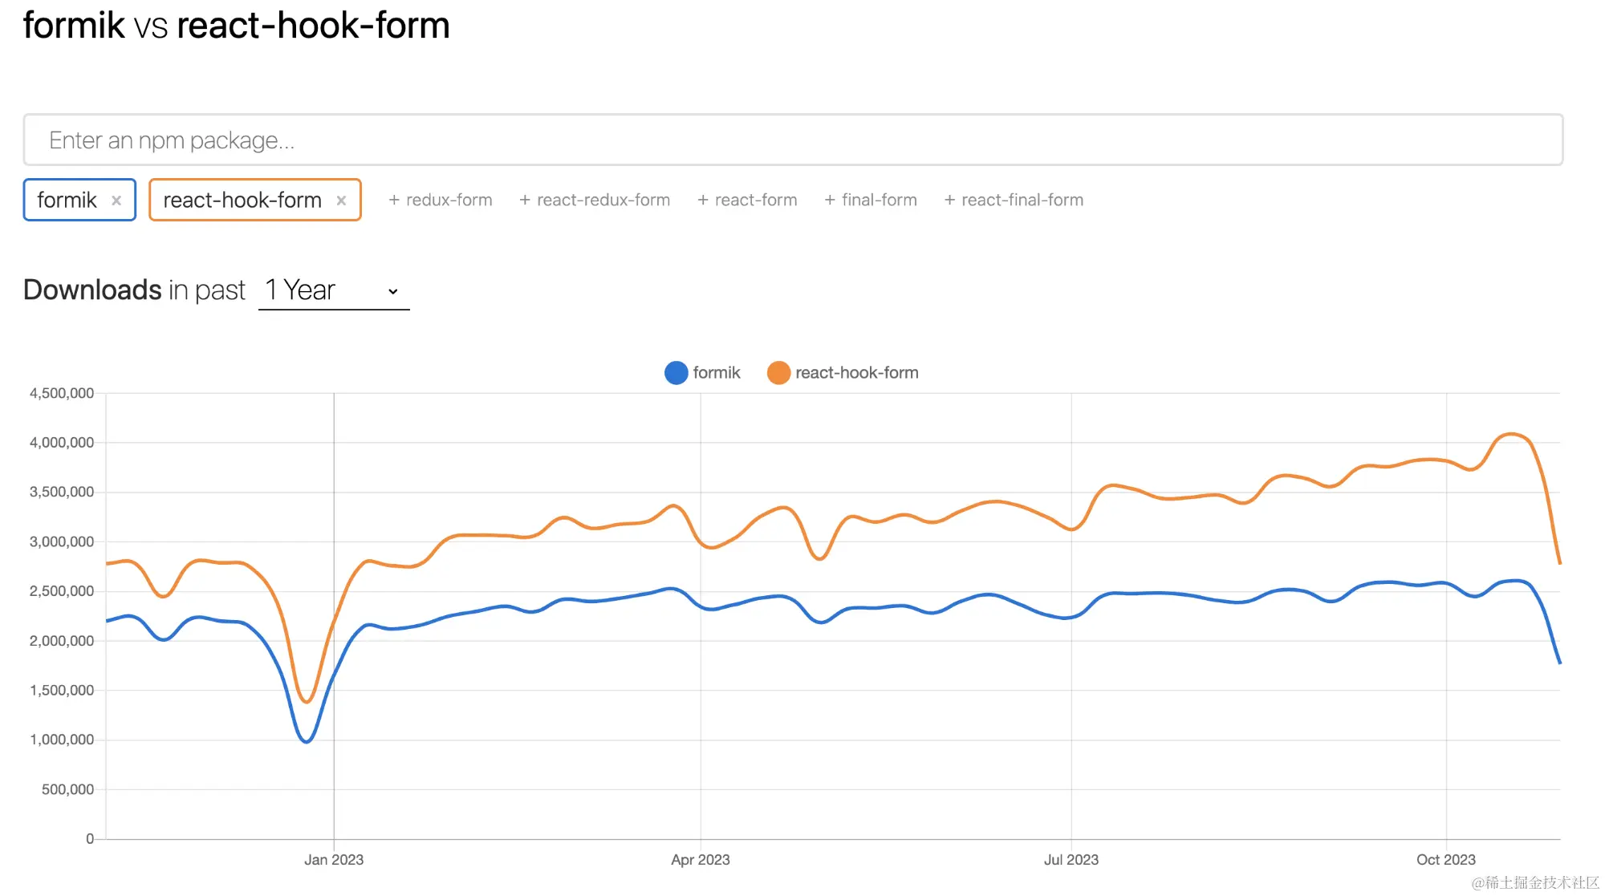Click the formik vs react-hook-form page title

[237, 26]
